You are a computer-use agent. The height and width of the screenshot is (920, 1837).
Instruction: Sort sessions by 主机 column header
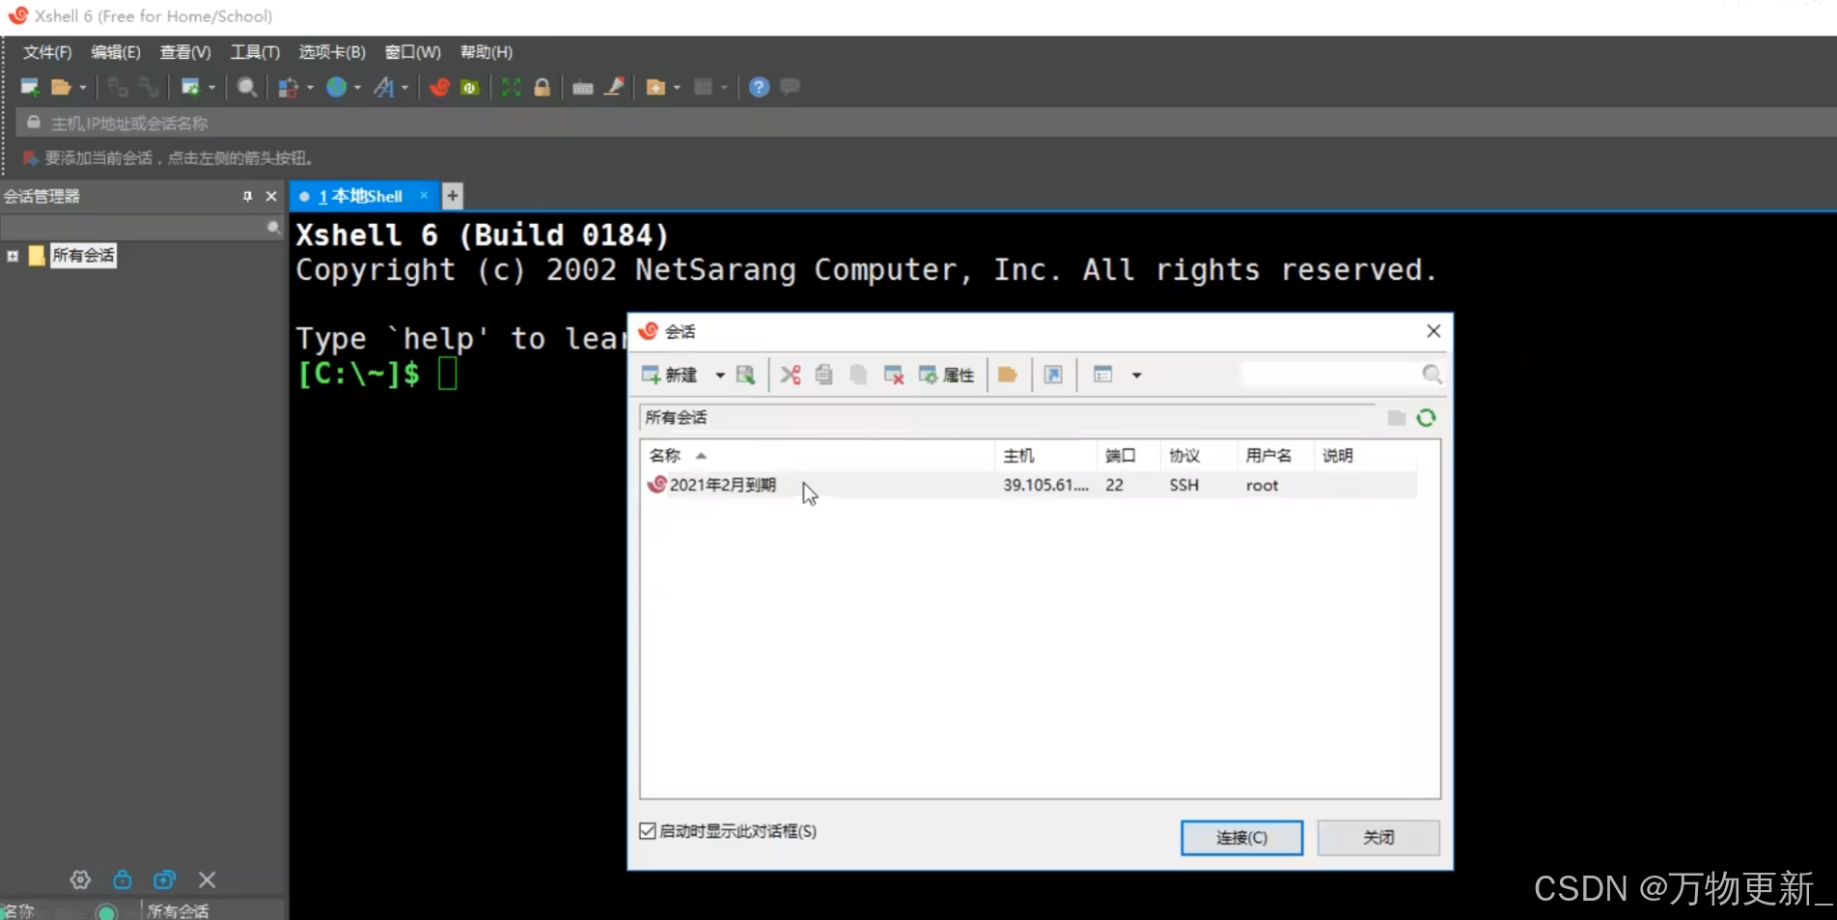[x=1045, y=456]
